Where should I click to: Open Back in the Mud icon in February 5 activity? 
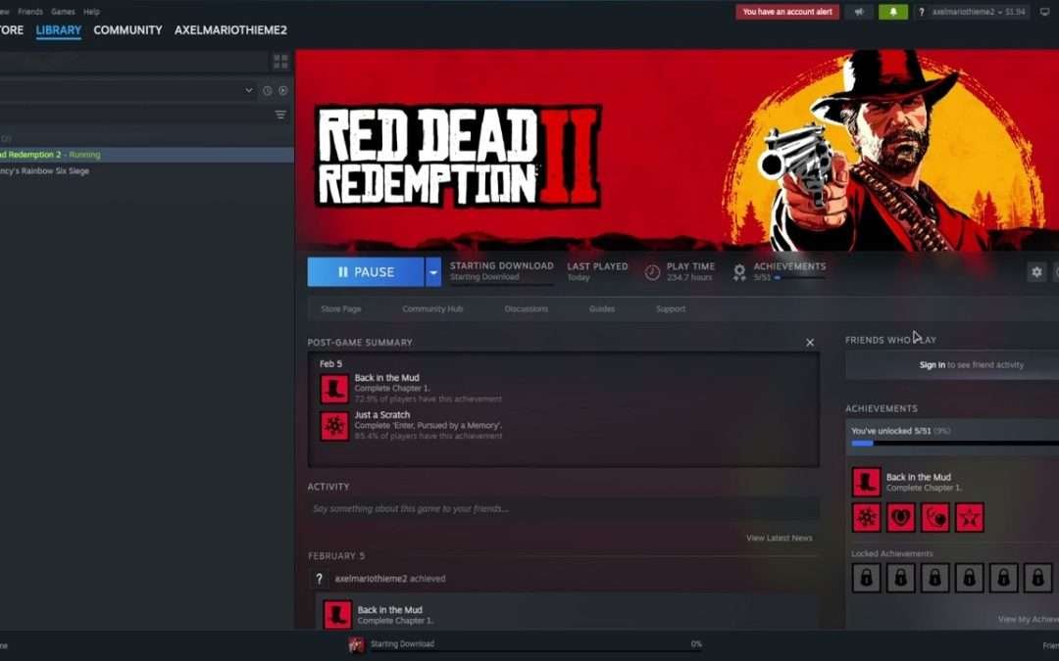[x=337, y=614]
